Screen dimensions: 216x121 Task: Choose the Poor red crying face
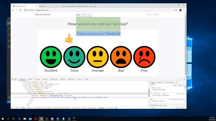point(144,57)
